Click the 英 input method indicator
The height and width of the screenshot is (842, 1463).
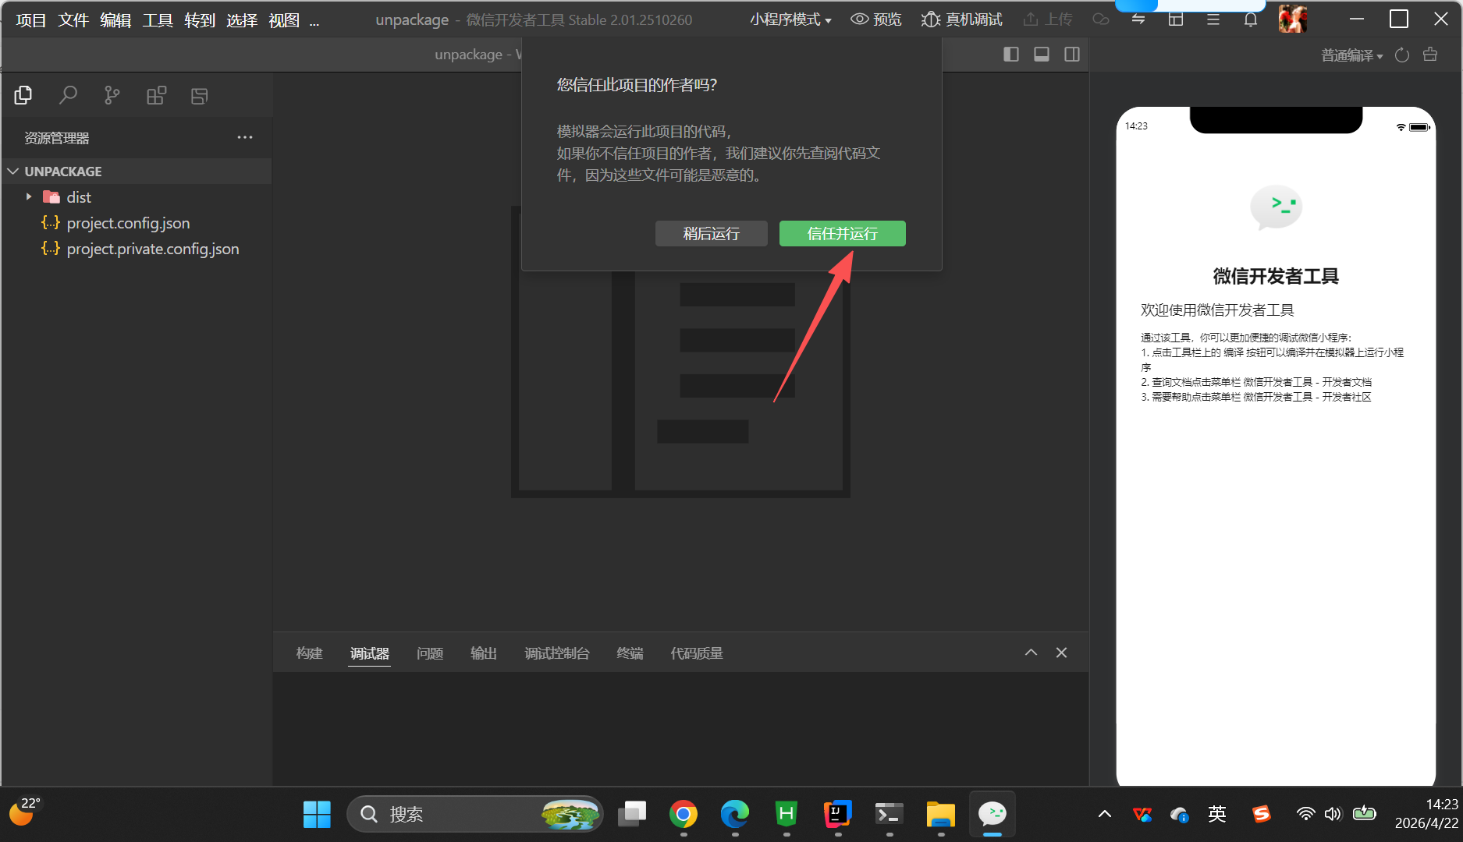1217,814
